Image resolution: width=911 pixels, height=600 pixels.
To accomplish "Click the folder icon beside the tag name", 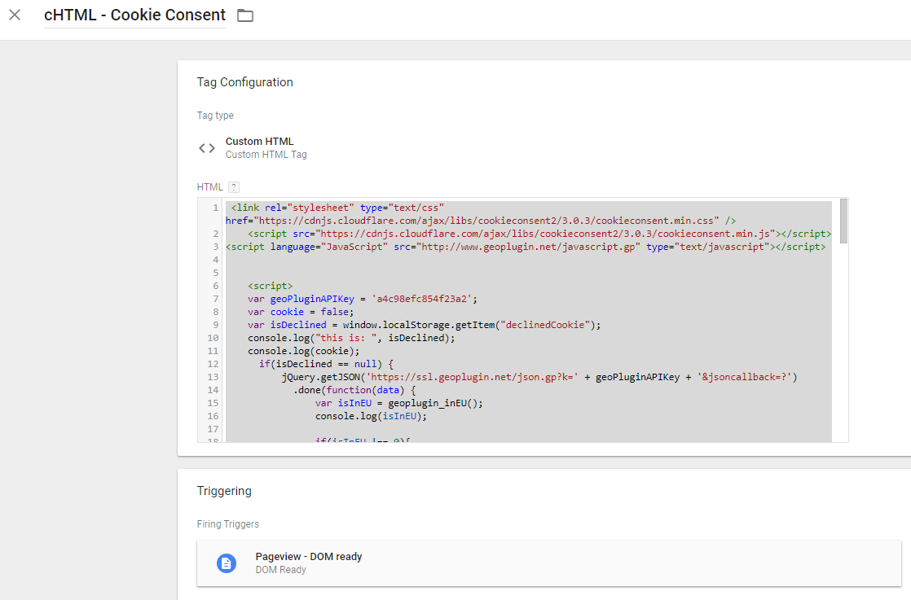I will (244, 15).
